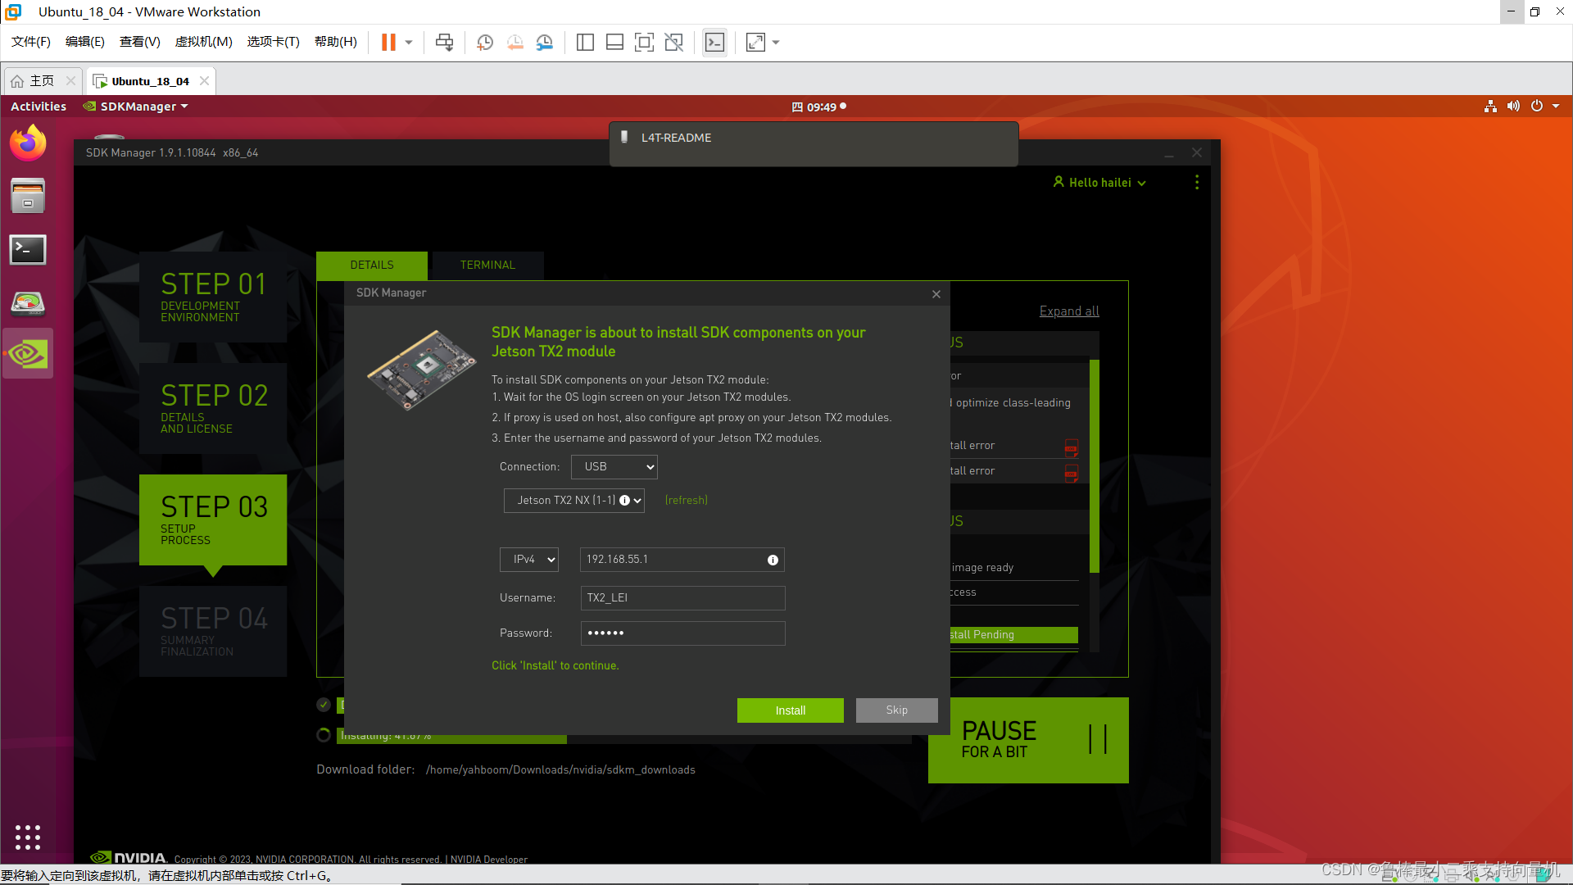Click the device info icon
This screenshot has width=1573, height=885.
[x=624, y=501]
